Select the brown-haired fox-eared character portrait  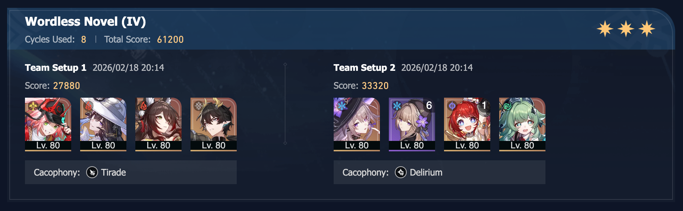point(158,124)
